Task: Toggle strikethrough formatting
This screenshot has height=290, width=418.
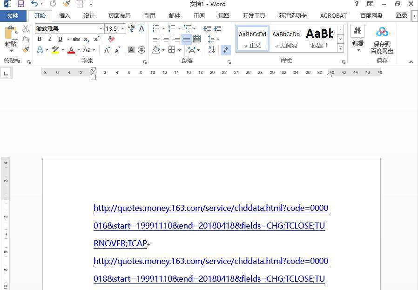Action: tap(76, 39)
